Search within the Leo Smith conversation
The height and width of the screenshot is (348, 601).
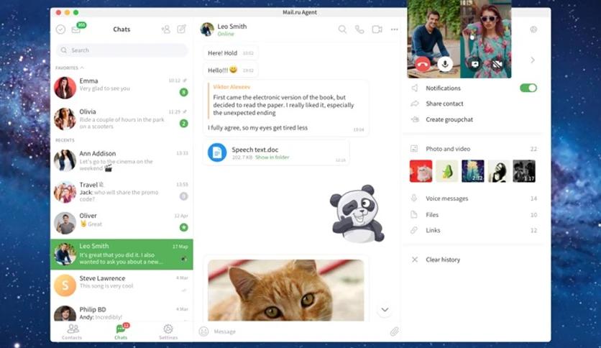(x=342, y=29)
